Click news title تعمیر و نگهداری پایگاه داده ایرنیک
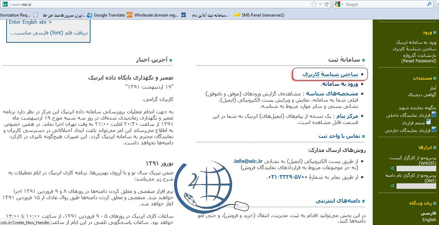The image size is (439, 225). (131, 78)
